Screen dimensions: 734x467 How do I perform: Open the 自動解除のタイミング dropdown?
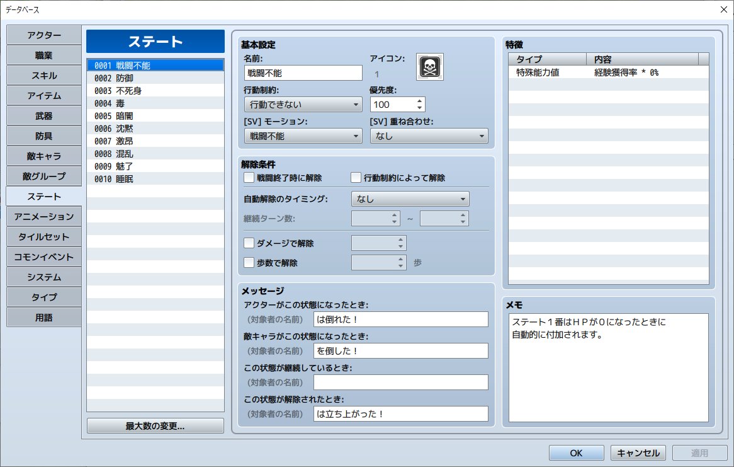410,199
